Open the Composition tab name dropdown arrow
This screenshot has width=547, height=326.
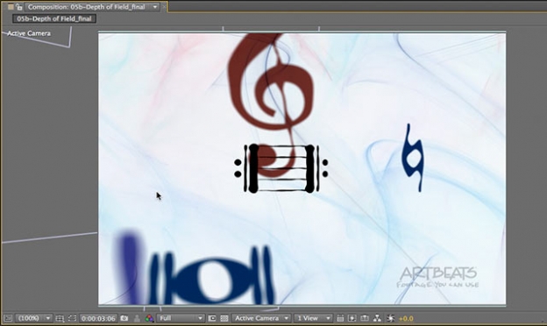[155, 7]
